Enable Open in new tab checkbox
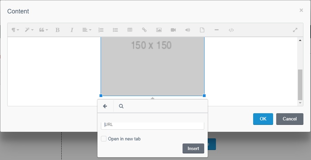This screenshot has height=160, width=311. pos(104,139)
